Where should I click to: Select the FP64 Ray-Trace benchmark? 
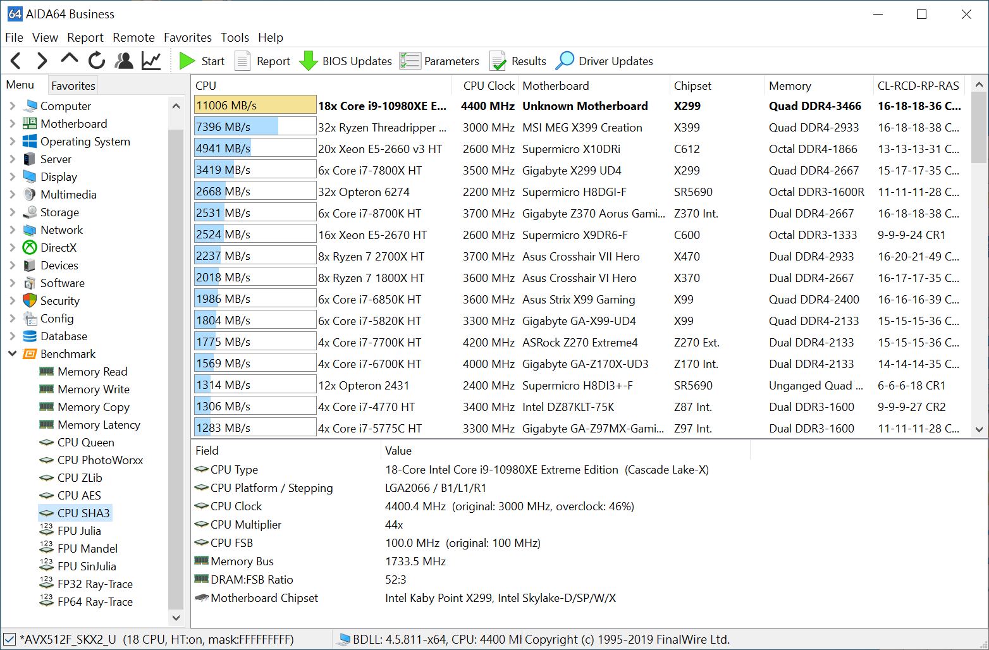tap(95, 602)
